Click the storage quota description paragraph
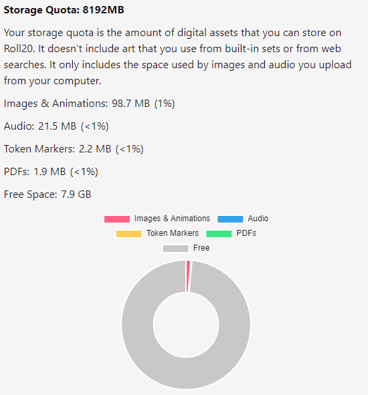This screenshot has width=368, height=395. 177,57
